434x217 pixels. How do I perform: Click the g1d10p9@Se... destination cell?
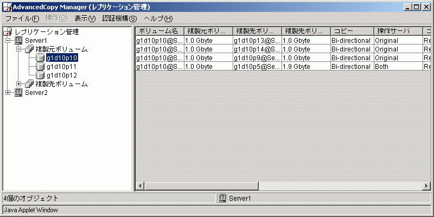(x=257, y=58)
